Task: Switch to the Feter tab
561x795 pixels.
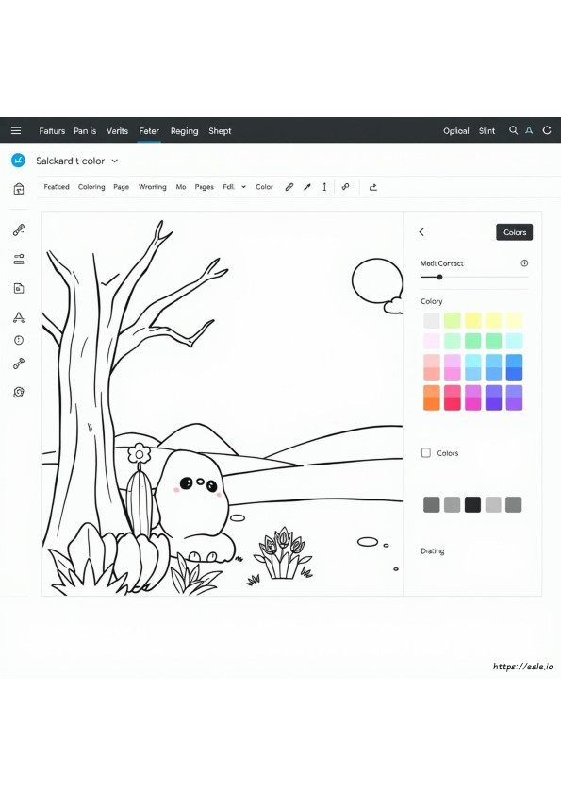Action: pyautogui.click(x=149, y=131)
